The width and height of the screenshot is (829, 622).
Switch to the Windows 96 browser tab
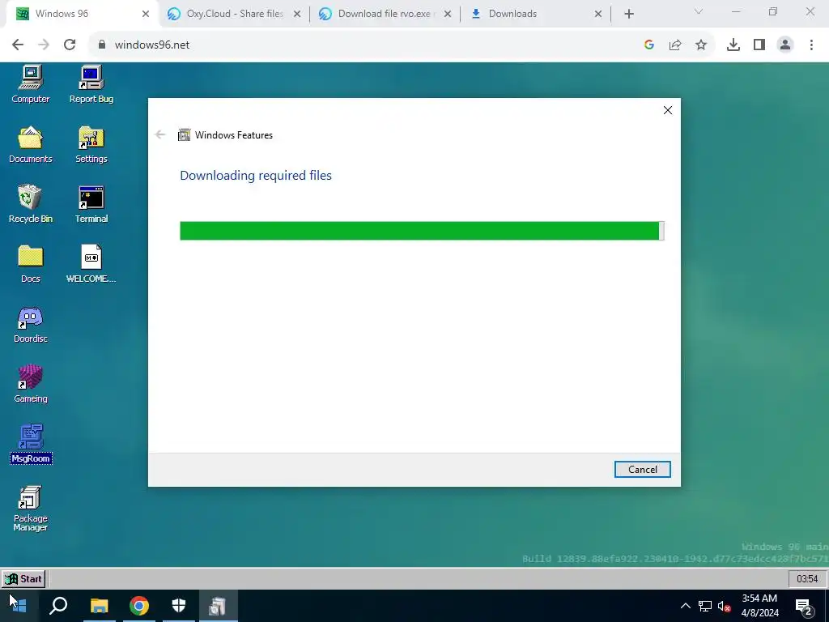pos(80,15)
